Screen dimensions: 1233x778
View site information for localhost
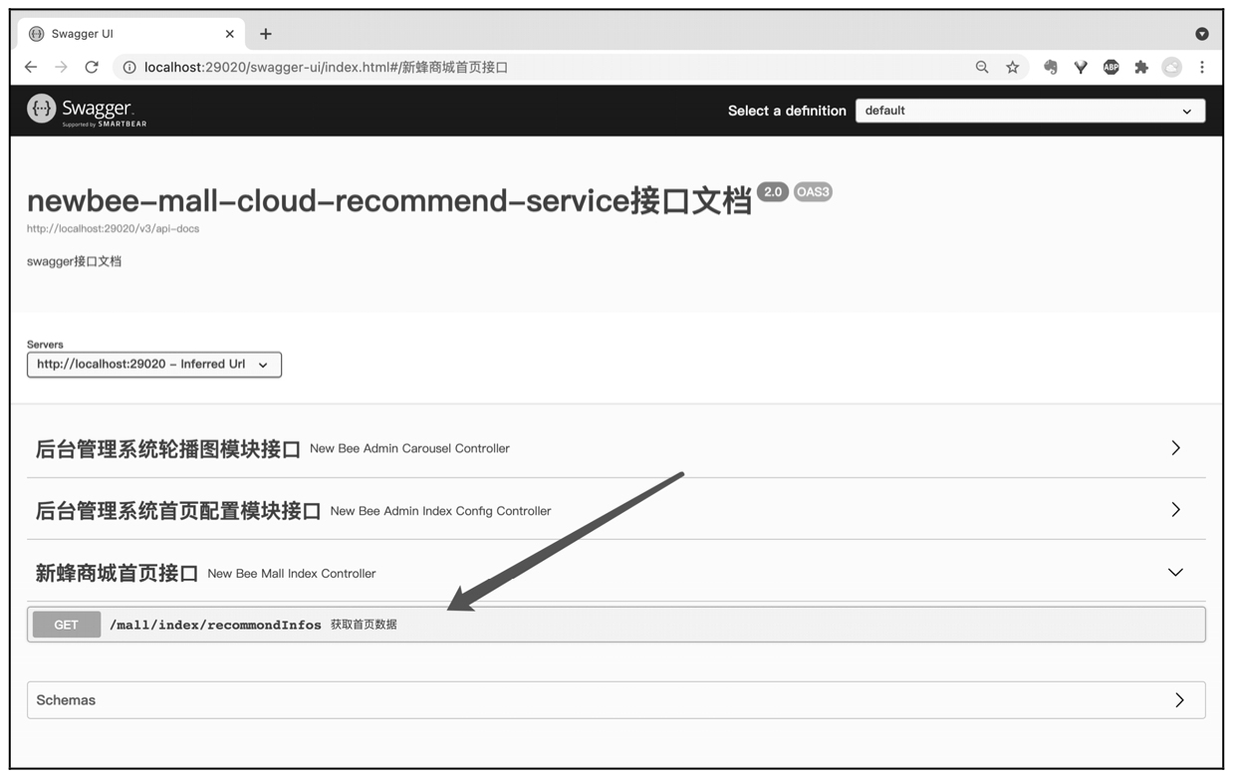pos(129,68)
